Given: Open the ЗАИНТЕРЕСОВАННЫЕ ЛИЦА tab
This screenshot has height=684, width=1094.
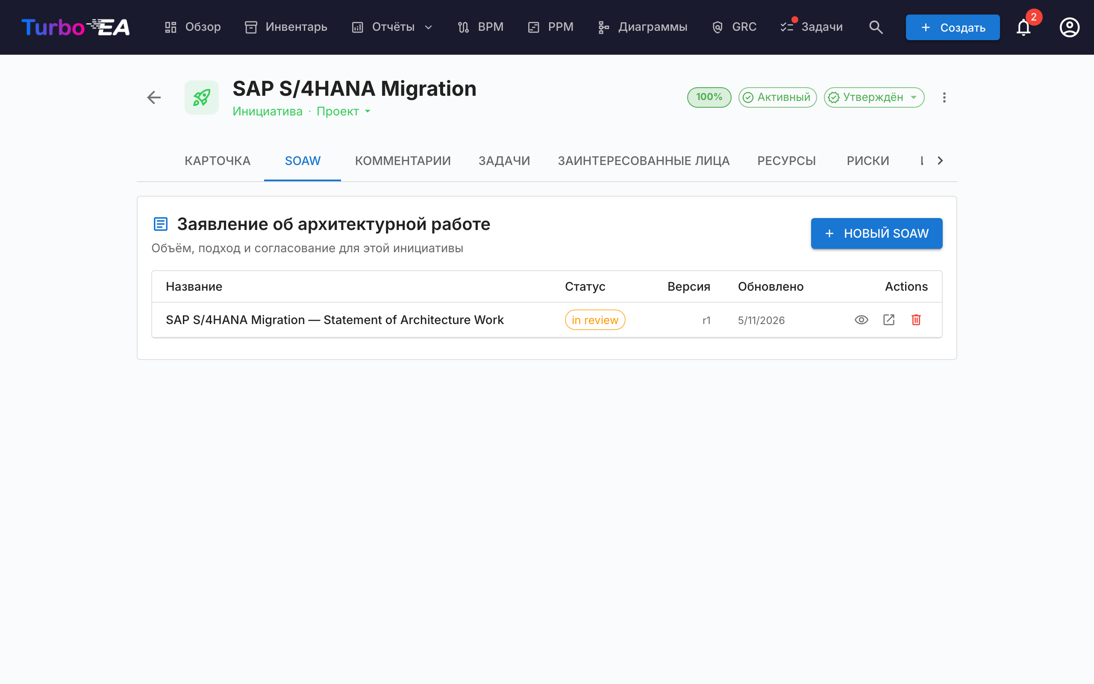Looking at the screenshot, I should [644, 161].
